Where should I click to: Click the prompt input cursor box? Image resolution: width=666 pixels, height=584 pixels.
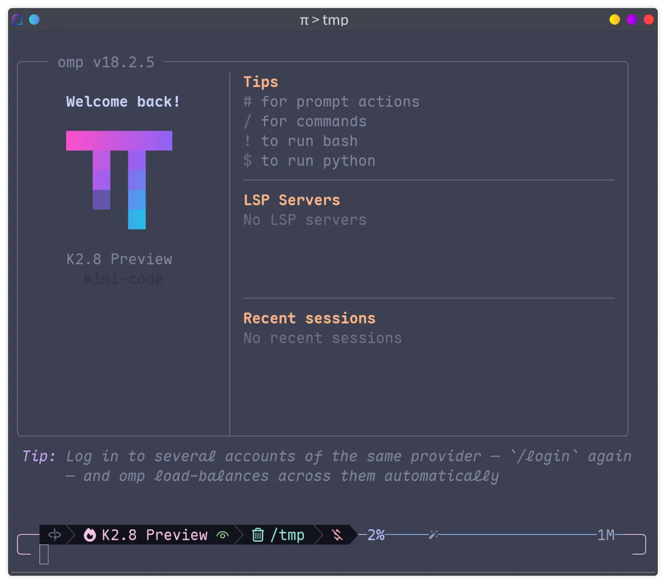(44, 554)
